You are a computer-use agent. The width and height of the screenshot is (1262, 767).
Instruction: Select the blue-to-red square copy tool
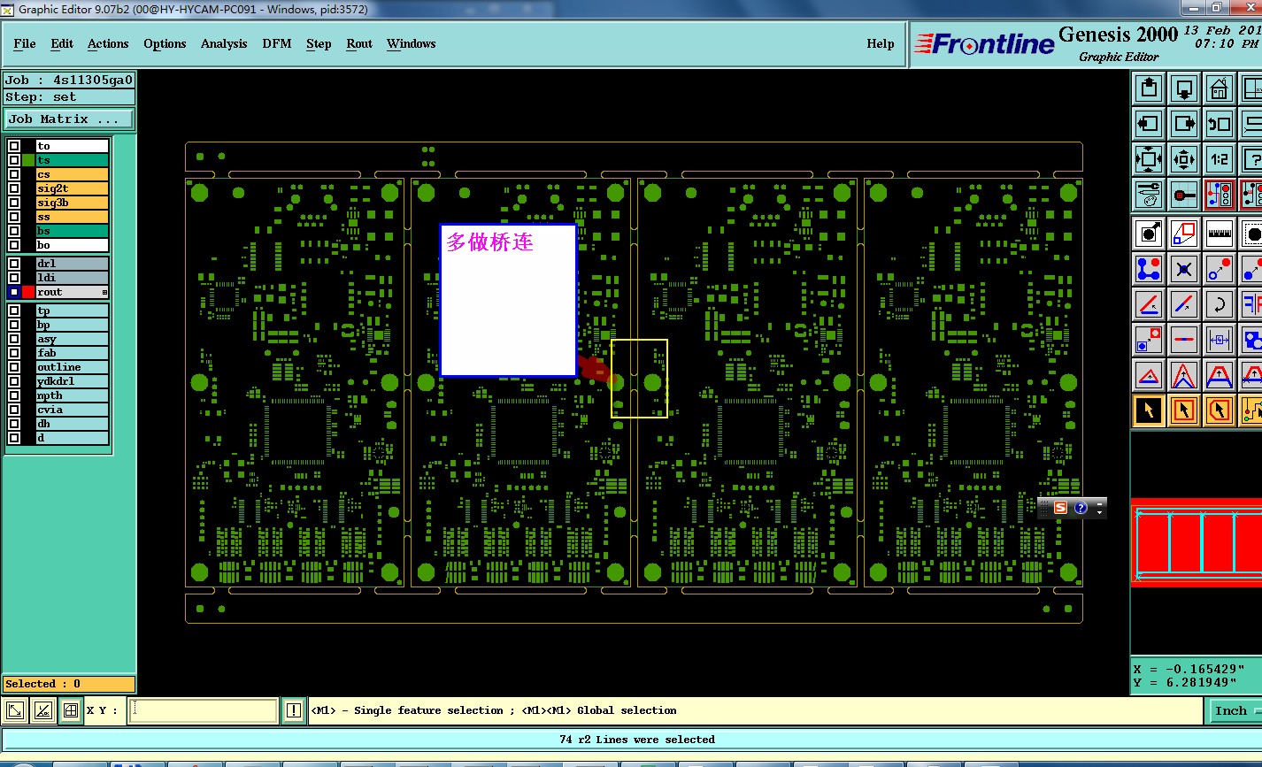[x=1149, y=340]
